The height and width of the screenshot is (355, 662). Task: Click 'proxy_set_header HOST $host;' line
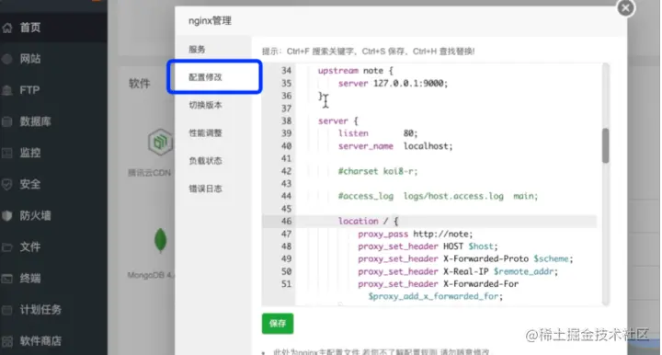pos(428,246)
